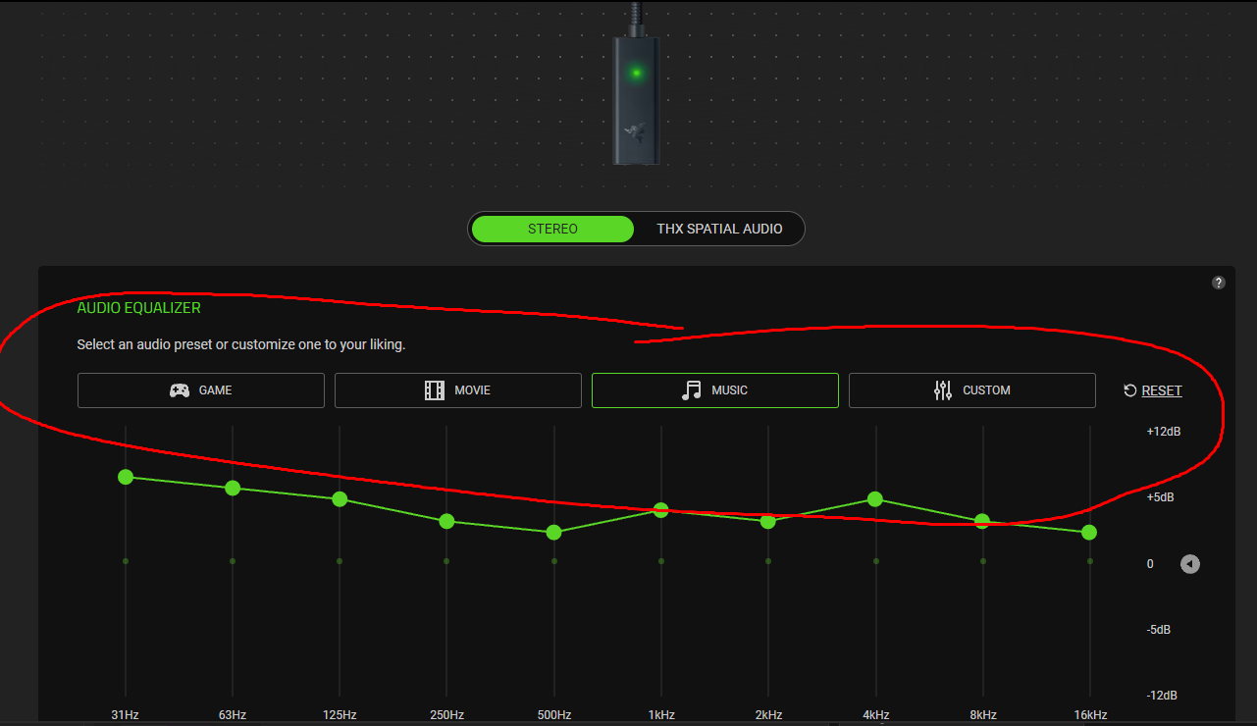Viewport: 1257px width, 726px height.
Task: Open the help question mark icon
Action: (x=1219, y=283)
